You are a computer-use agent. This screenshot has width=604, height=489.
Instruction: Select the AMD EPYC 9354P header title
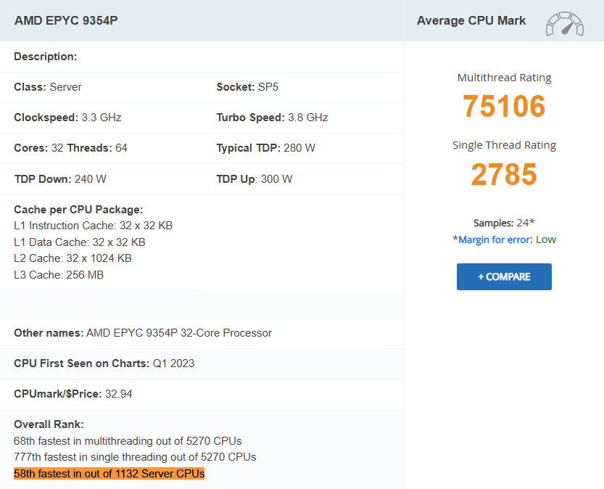[66, 20]
